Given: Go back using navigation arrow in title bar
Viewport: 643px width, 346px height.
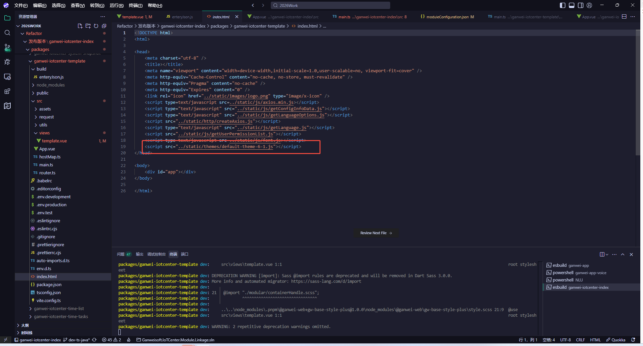Looking at the screenshot, I should click(253, 5).
